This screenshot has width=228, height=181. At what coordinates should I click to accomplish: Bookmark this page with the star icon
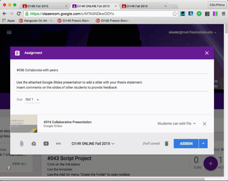pyautogui.click(x=174, y=14)
